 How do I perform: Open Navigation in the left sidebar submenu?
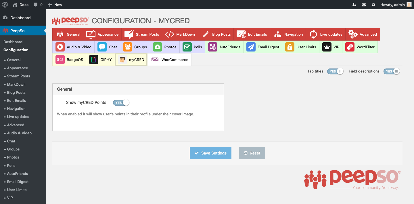[14, 108]
